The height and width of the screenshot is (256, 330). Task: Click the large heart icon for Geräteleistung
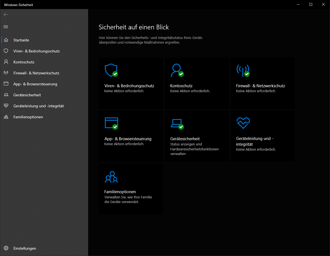point(243,123)
